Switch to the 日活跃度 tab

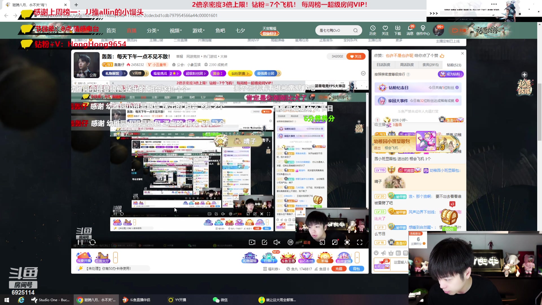(x=384, y=65)
